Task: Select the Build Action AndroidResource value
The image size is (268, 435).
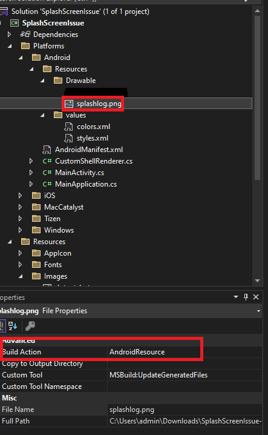Action: click(137, 352)
